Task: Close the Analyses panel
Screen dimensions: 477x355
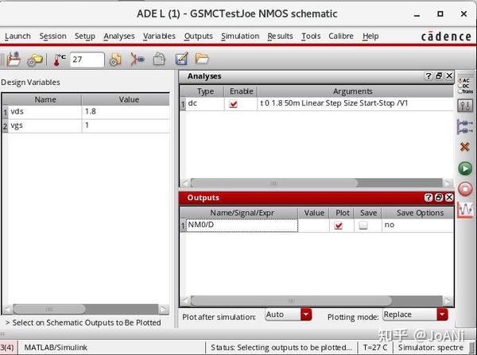Action: (x=449, y=75)
